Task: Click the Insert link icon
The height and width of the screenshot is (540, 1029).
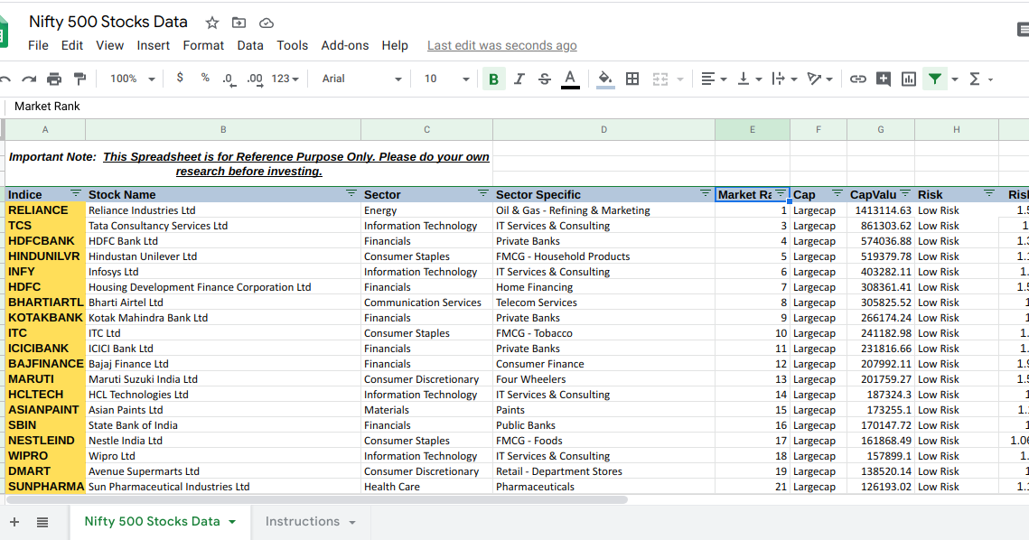Action: point(857,79)
